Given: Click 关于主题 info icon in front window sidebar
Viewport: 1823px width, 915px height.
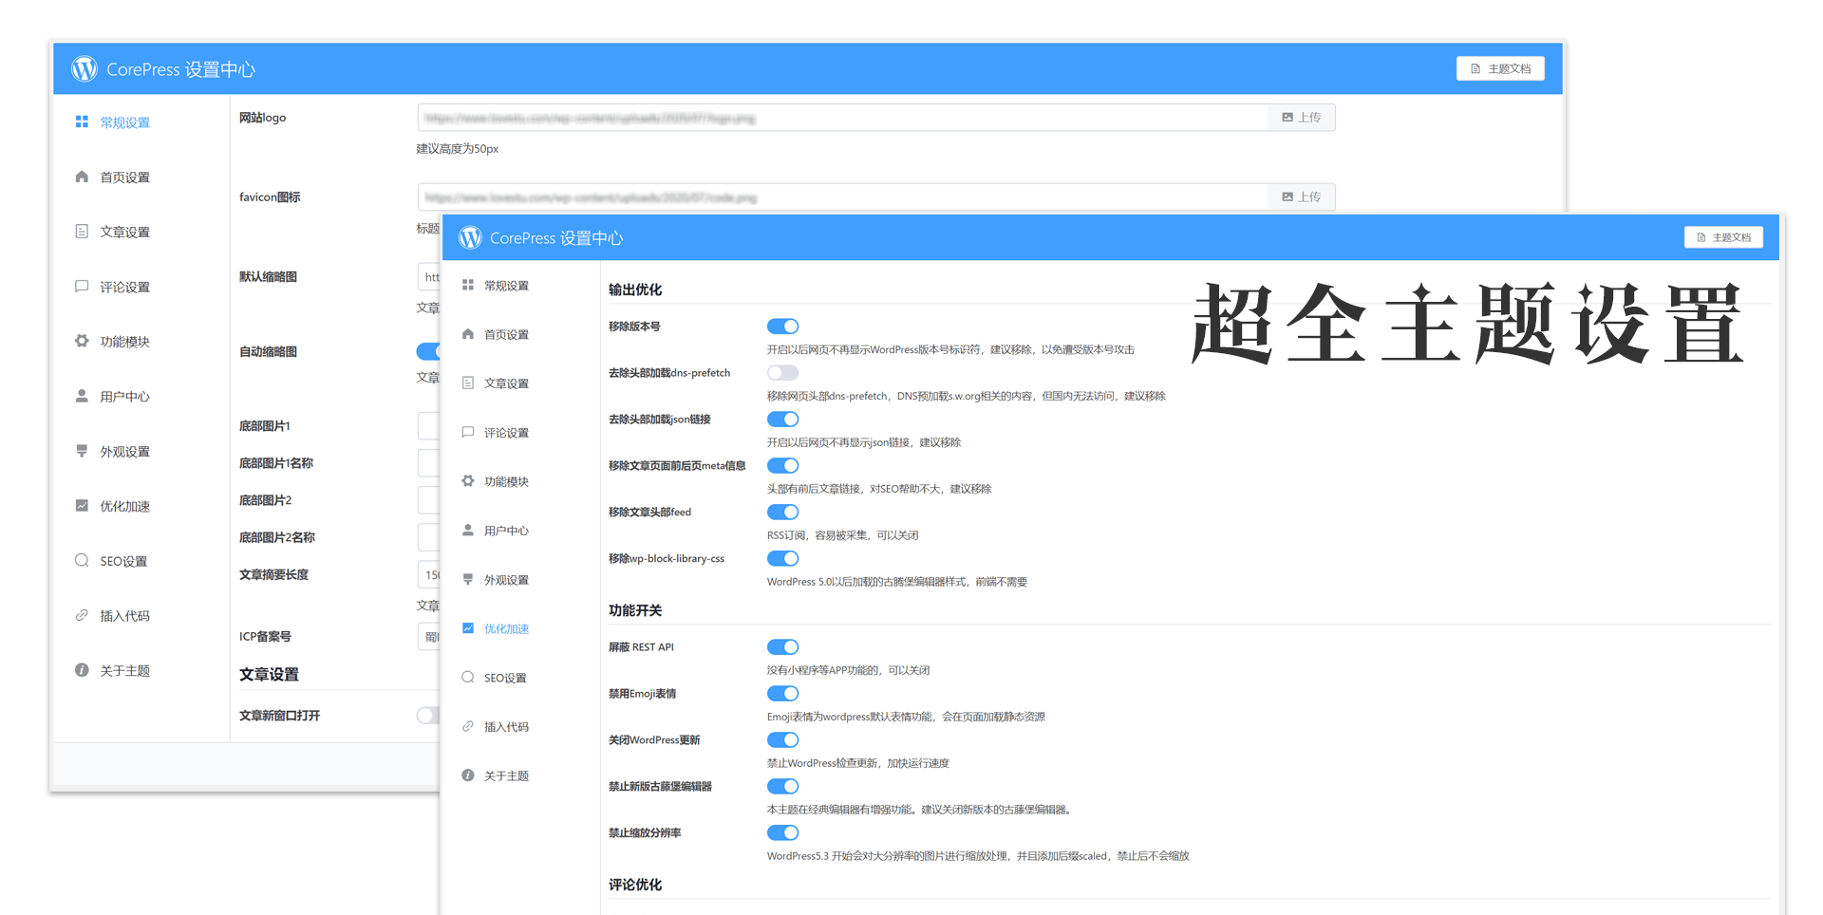Looking at the screenshot, I should tap(468, 775).
